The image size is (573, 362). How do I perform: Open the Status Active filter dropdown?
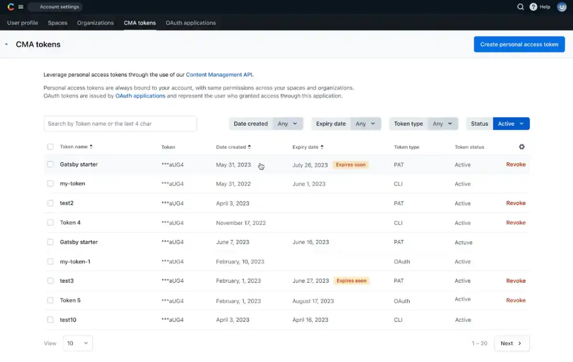click(x=511, y=124)
